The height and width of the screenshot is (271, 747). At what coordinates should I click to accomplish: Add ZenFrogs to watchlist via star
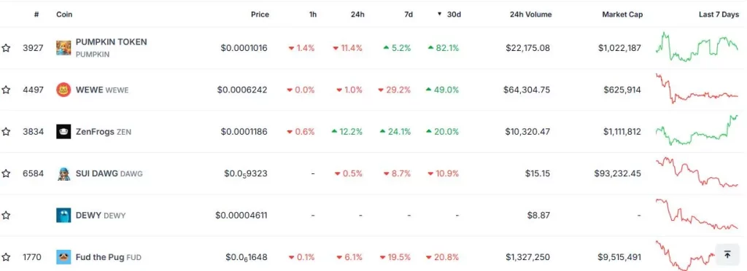point(6,131)
